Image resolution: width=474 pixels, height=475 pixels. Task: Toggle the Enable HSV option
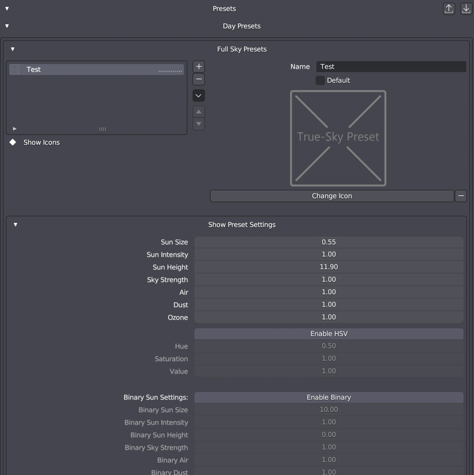[x=329, y=334]
